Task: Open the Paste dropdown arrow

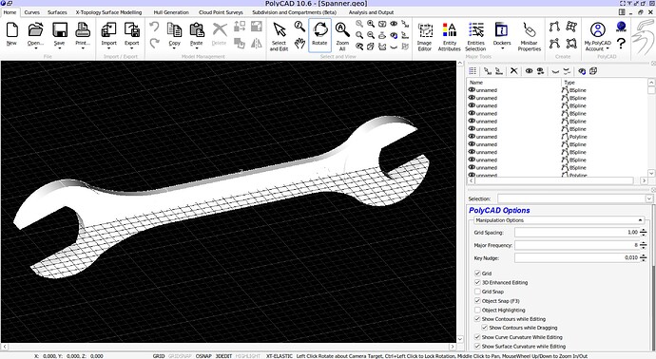Action: 197,48
